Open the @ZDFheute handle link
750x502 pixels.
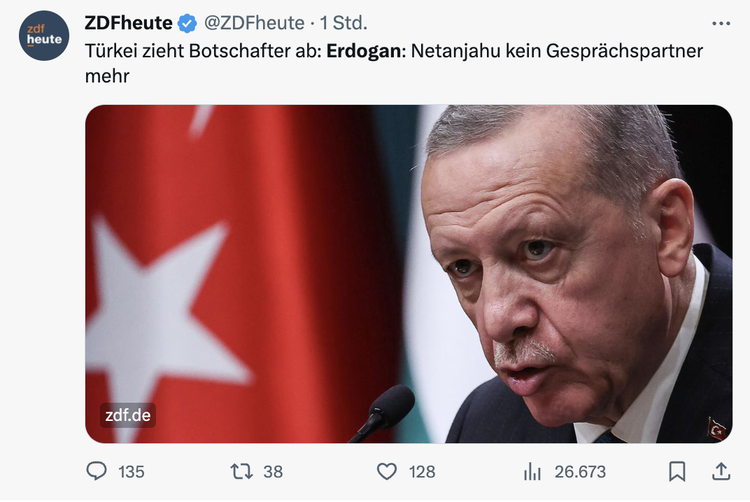click(254, 23)
